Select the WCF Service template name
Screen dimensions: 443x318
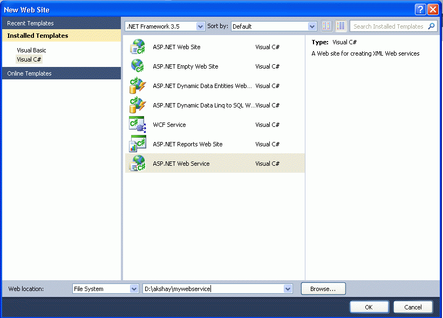(x=169, y=125)
